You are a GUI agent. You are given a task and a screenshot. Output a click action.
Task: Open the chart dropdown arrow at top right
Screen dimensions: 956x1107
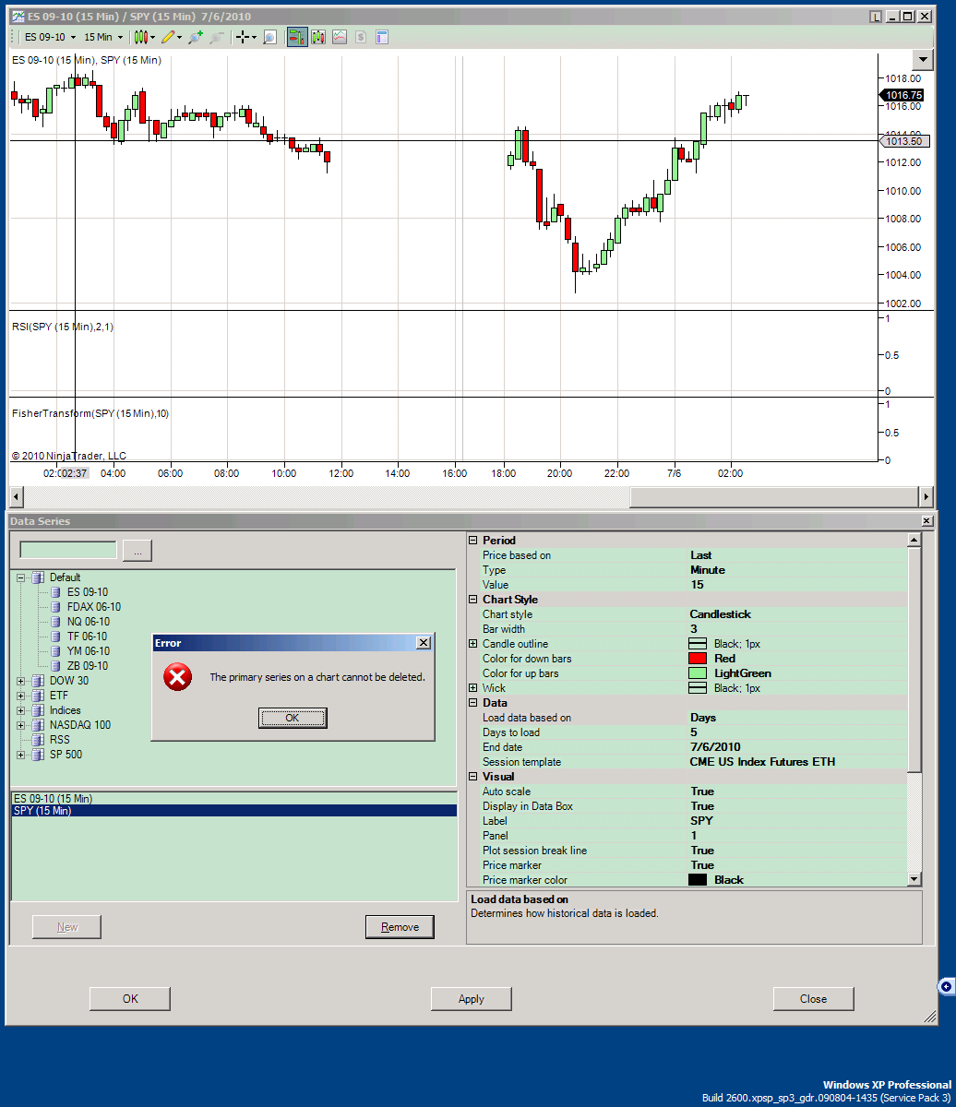click(x=923, y=60)
